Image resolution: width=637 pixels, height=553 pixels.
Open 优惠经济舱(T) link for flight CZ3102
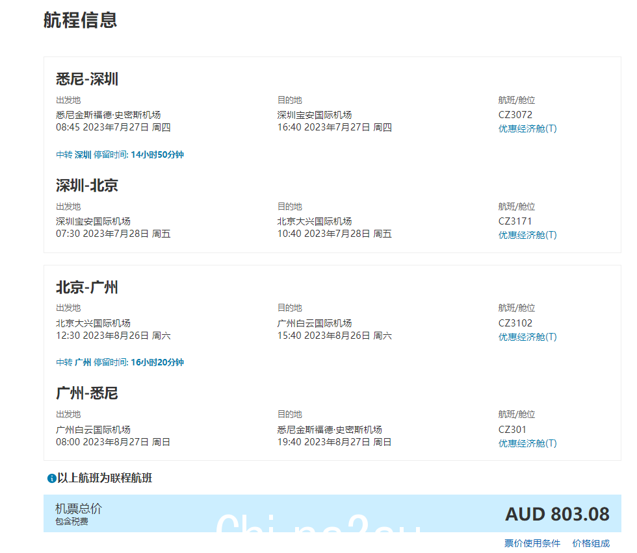coord(527,337)
